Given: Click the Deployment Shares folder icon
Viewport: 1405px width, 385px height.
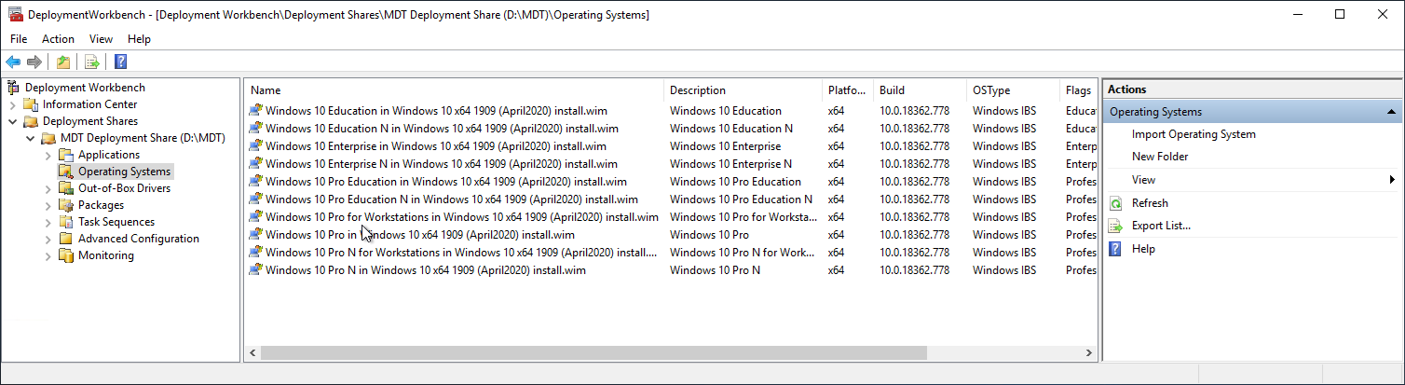Looking at the screenshot, I should point(32,121).
